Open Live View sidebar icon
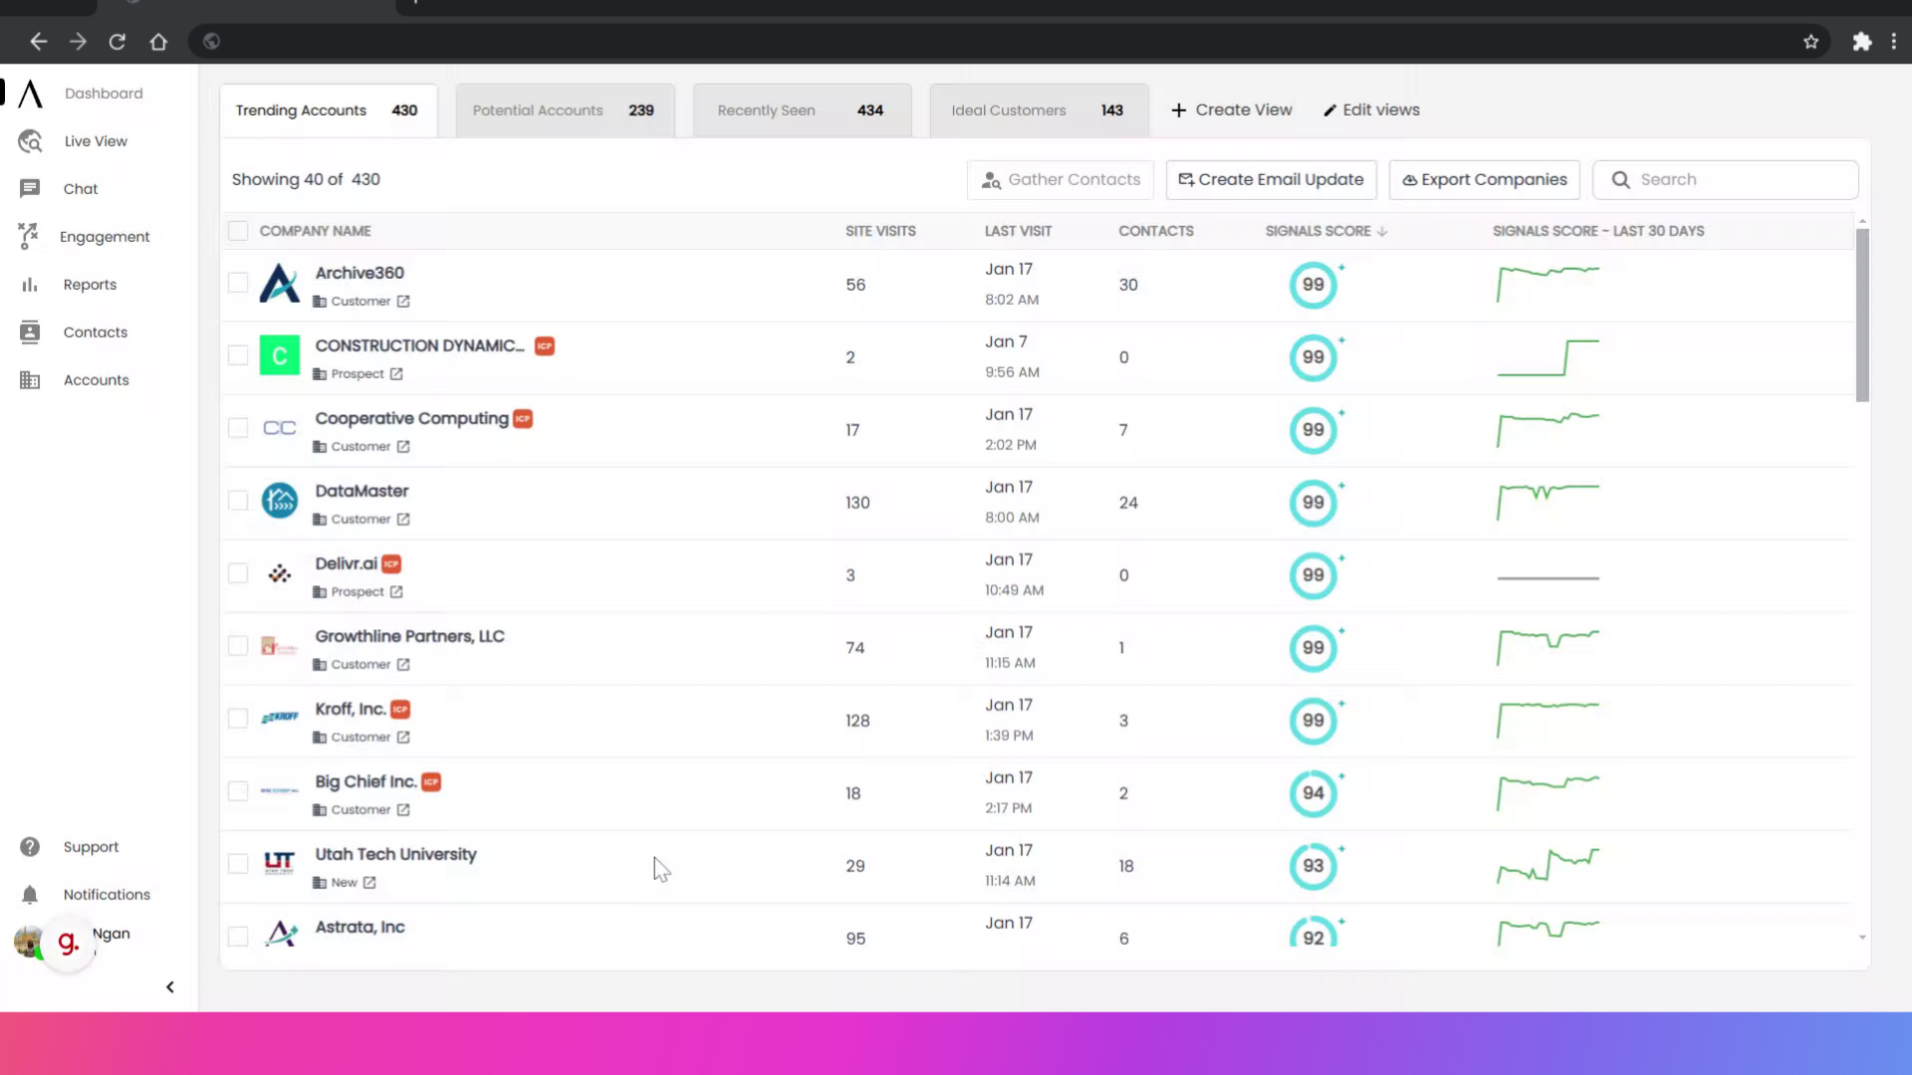Image resolution: width=1912 pixels, height=1075 pixels. 30,141
